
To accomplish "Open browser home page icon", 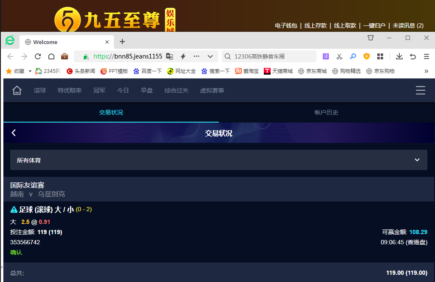I will coord(51,56).
